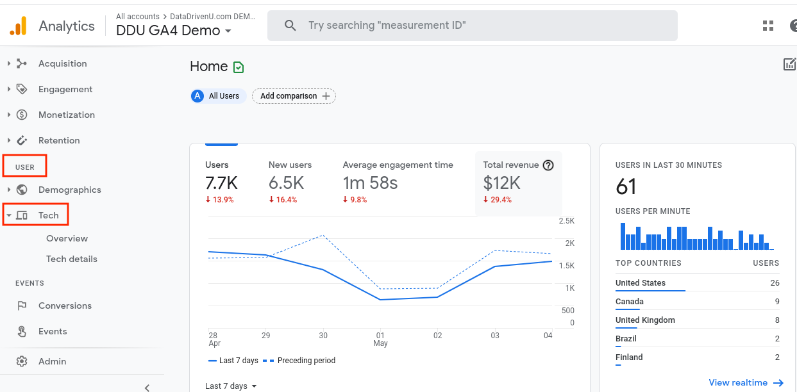Select the Total revenue metric tab
Screen dimensions: 797x392
pyautogui.click(x=518, y=183)
